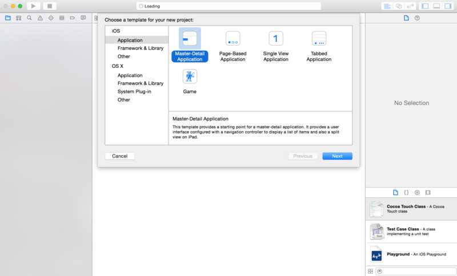Click the Cancel button

[x=120, y=156]
